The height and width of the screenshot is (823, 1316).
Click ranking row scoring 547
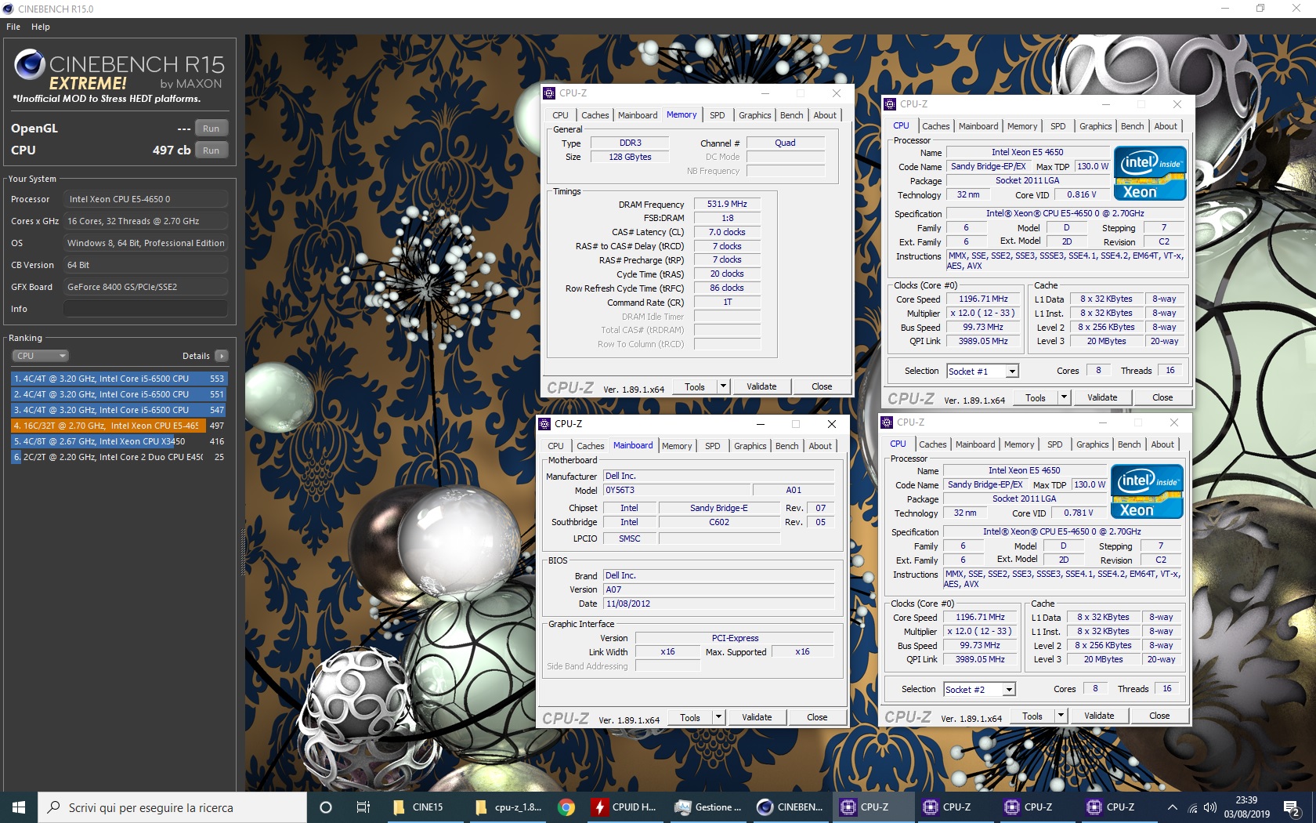coord(119,410)
